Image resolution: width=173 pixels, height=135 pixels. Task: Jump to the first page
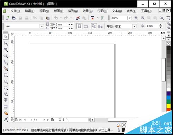tap(20, 120)
